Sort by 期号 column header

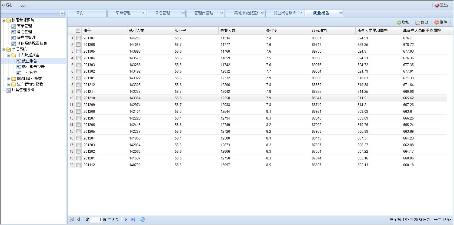tap(104, 31)
